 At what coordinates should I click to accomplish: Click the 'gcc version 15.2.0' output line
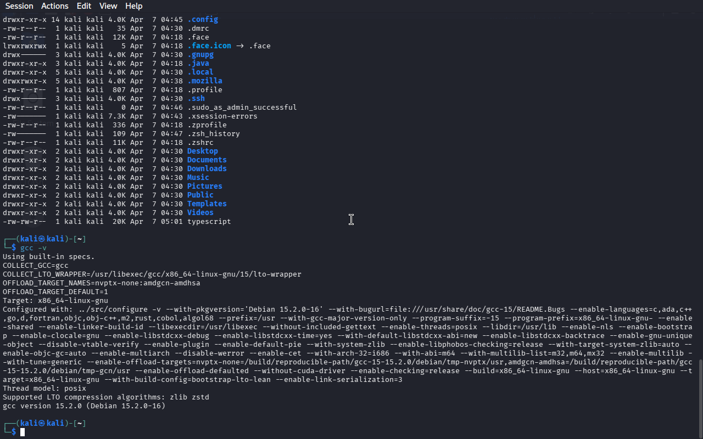coord(83,406)
